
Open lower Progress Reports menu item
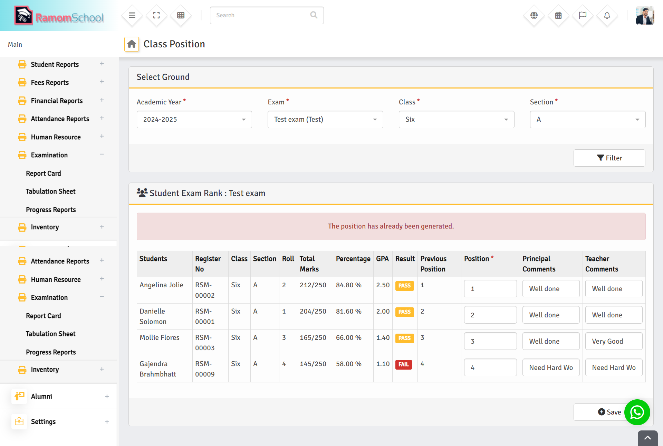pyautogui.click(x=51, y=352)
